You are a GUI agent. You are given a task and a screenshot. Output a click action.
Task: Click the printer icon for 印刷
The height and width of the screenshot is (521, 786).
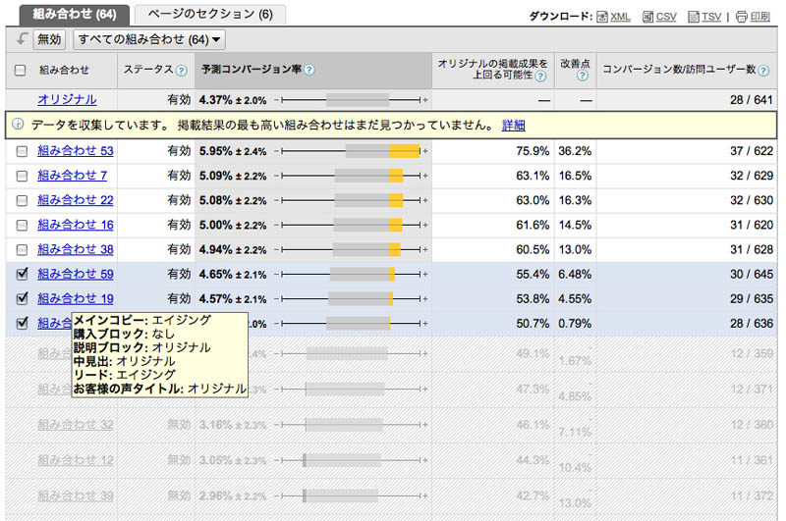742,17
